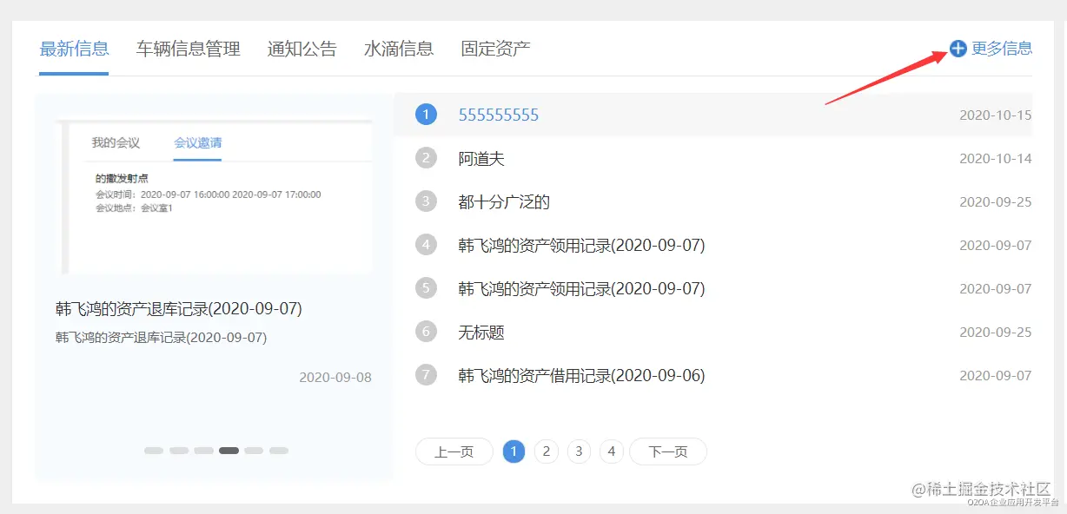Select the last carousel indicator dot
1067x514 pixels.
point(279,451)
